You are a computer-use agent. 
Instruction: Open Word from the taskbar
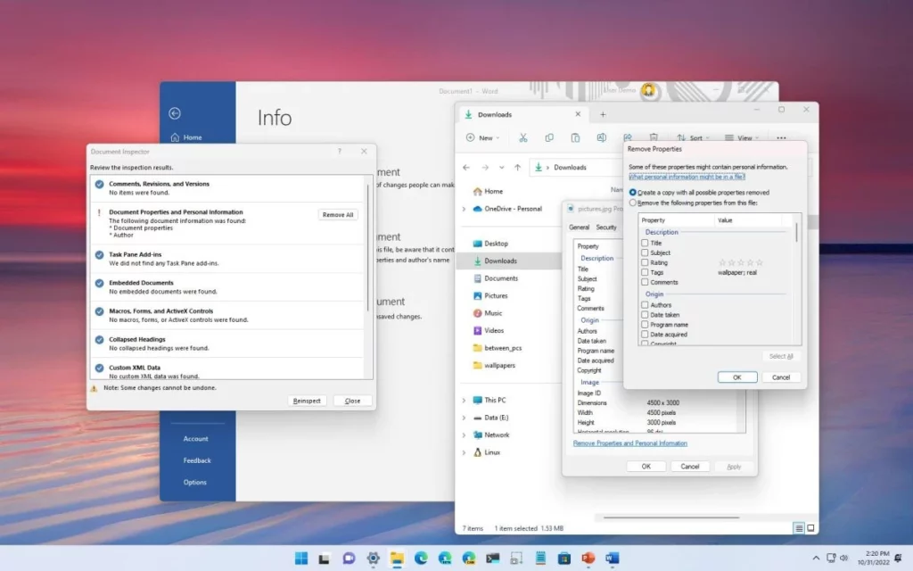[x=612, y=559]
